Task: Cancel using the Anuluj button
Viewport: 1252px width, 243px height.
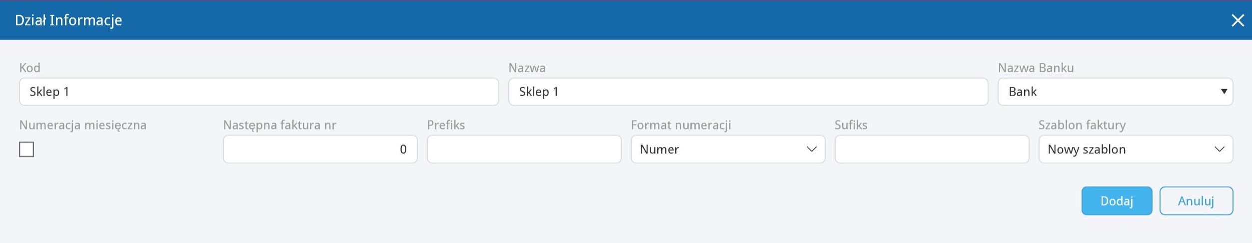Action: (1196, 201)
